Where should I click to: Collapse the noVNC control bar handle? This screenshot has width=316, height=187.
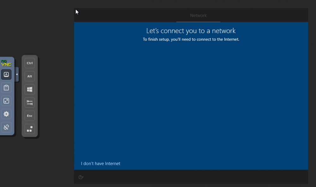pyautogui.click(x=17, y=74)
